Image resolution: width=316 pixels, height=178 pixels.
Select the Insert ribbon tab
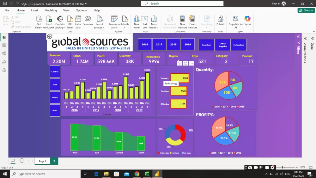[34, 10]
